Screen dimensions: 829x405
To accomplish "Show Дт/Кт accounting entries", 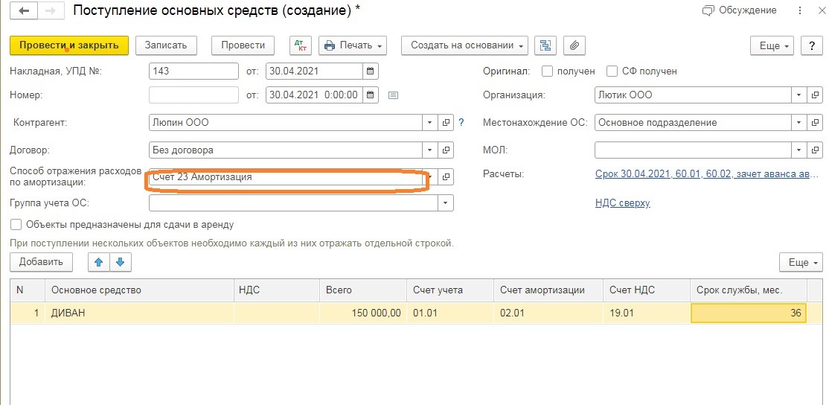I will 301,45.
